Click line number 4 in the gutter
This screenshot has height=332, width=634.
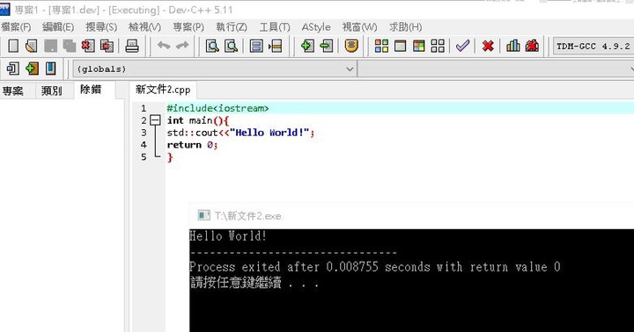[144, 144]
